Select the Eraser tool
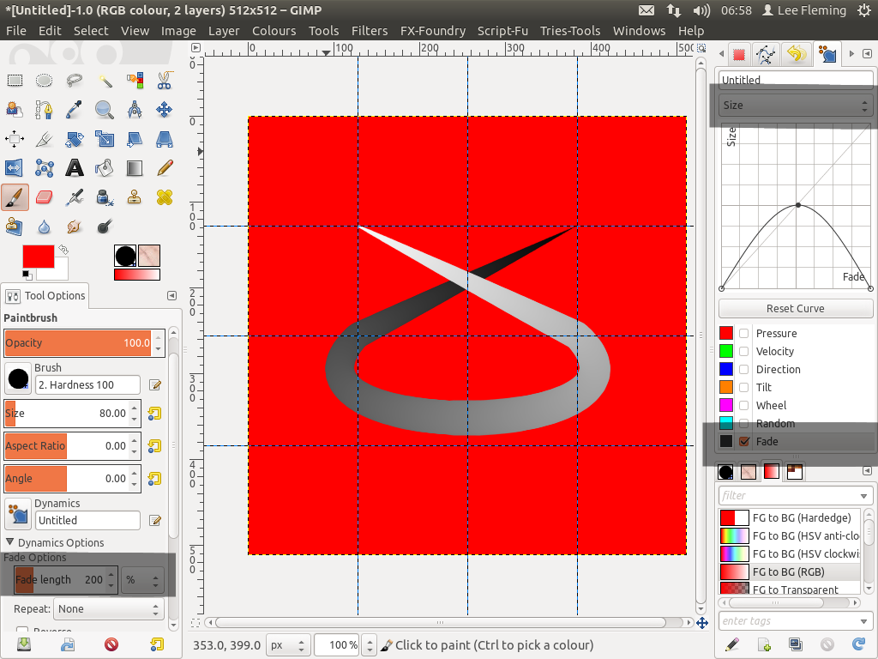This screenshot has width=878, height=659. (45, 197)
